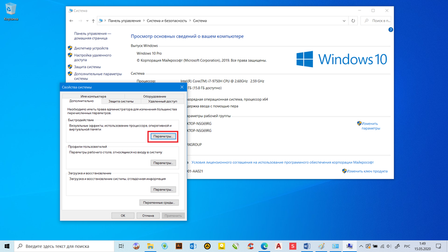Confirm System Properties with OK
The height and width of the screenshot is (252, 448).
(x=123, y=215)
